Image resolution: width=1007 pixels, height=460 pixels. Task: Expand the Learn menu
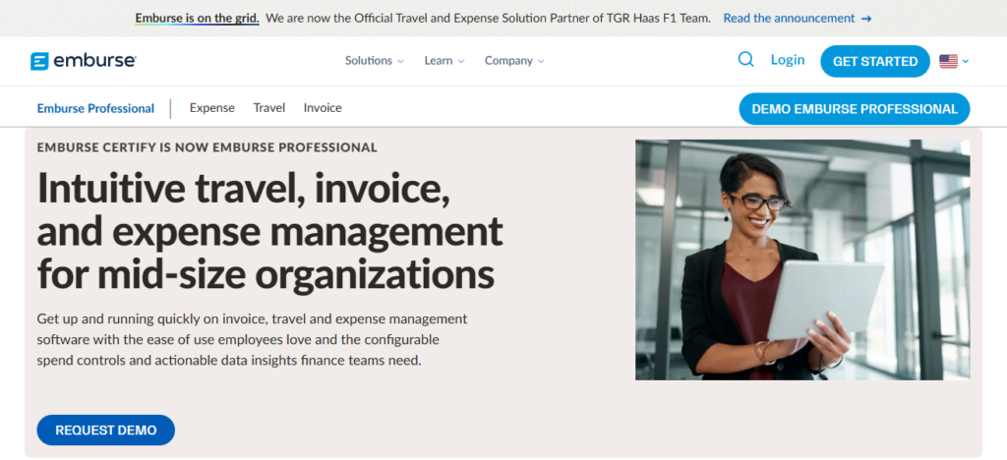444,61
